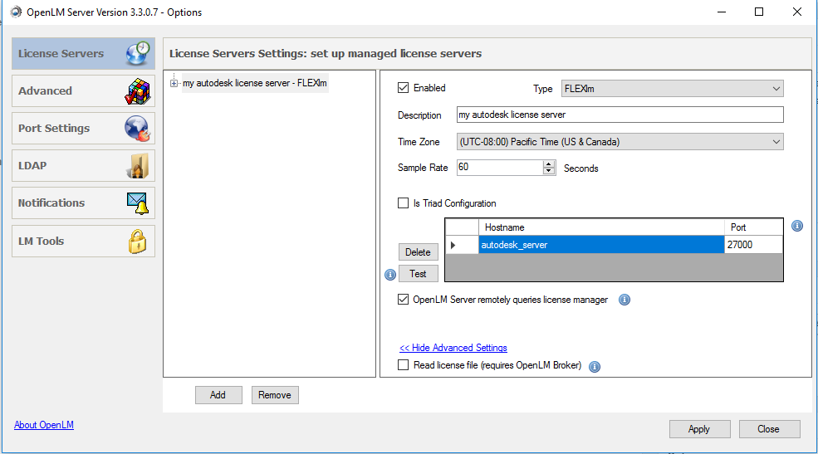Viewport: 818px width, 454px height.
Task: Enable Is Triad Configuration checkbox
Action: (404, 203)
